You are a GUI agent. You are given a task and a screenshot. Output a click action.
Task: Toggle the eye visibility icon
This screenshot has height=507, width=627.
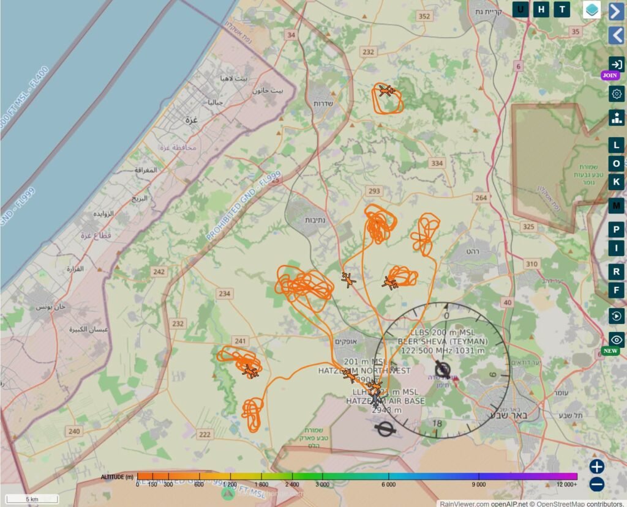[x=617, y=339]
